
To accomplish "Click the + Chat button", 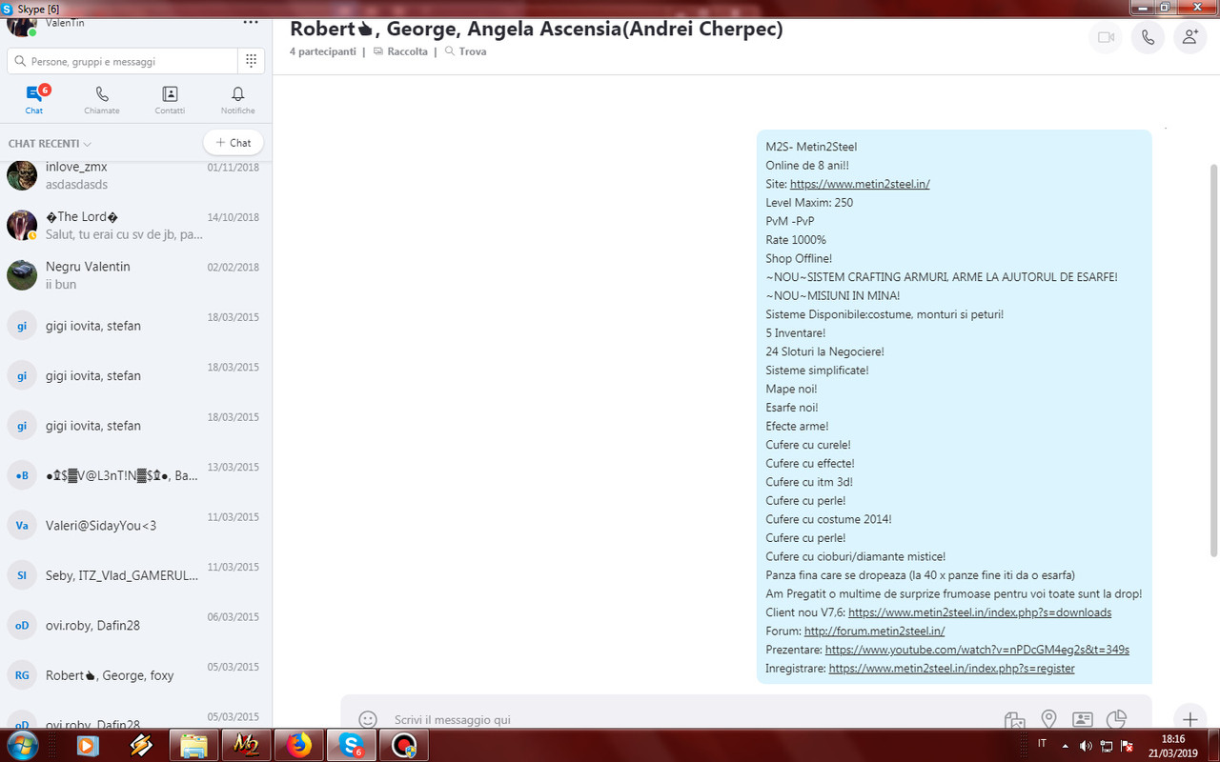I will click(234, 143).
